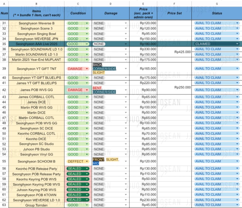Image resolution: width=242 pixels, height=208 pixels.
Task: Select the Seonghyeon Keyring POB WVS cell
Action: click(x=36, y=184)
